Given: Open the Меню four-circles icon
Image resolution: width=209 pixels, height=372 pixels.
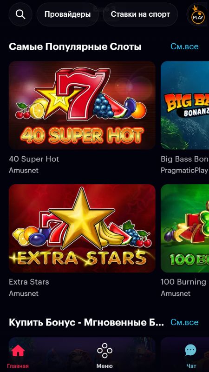Looking at the screenshot, I should [x=104, y=356].
